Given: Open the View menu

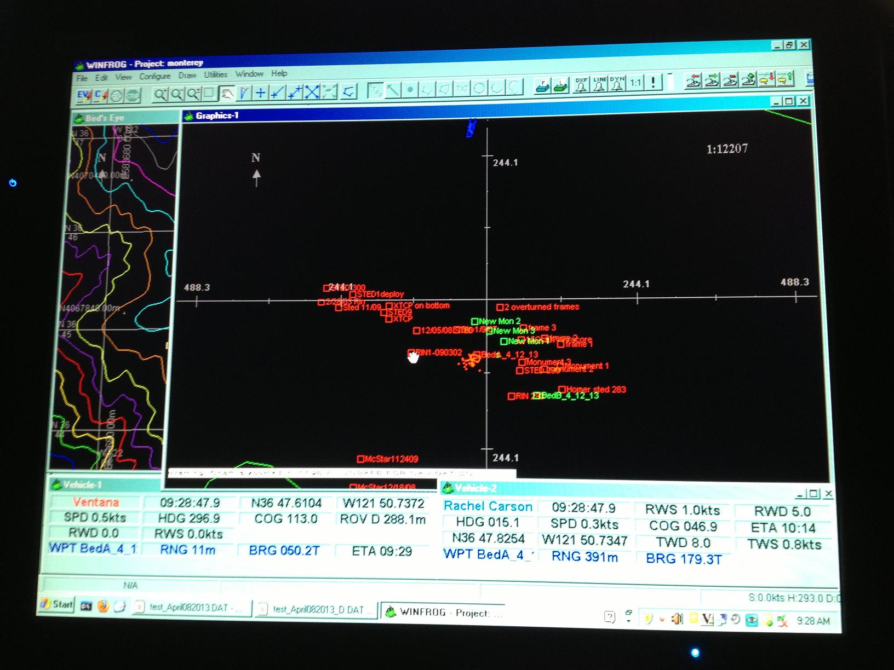Looking at the screenshot, I should pos(123,77).
